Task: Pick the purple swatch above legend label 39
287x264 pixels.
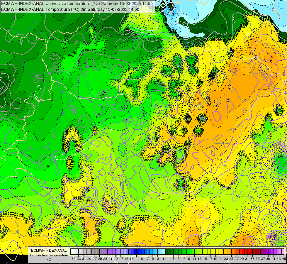Action: pos(267,252)
